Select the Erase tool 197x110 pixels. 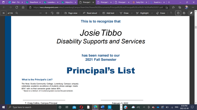[161, 13]
